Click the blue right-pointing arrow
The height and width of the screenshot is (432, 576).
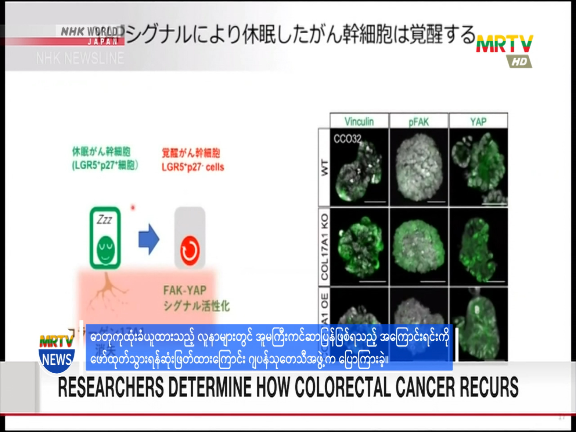click(x=149, y=240)
